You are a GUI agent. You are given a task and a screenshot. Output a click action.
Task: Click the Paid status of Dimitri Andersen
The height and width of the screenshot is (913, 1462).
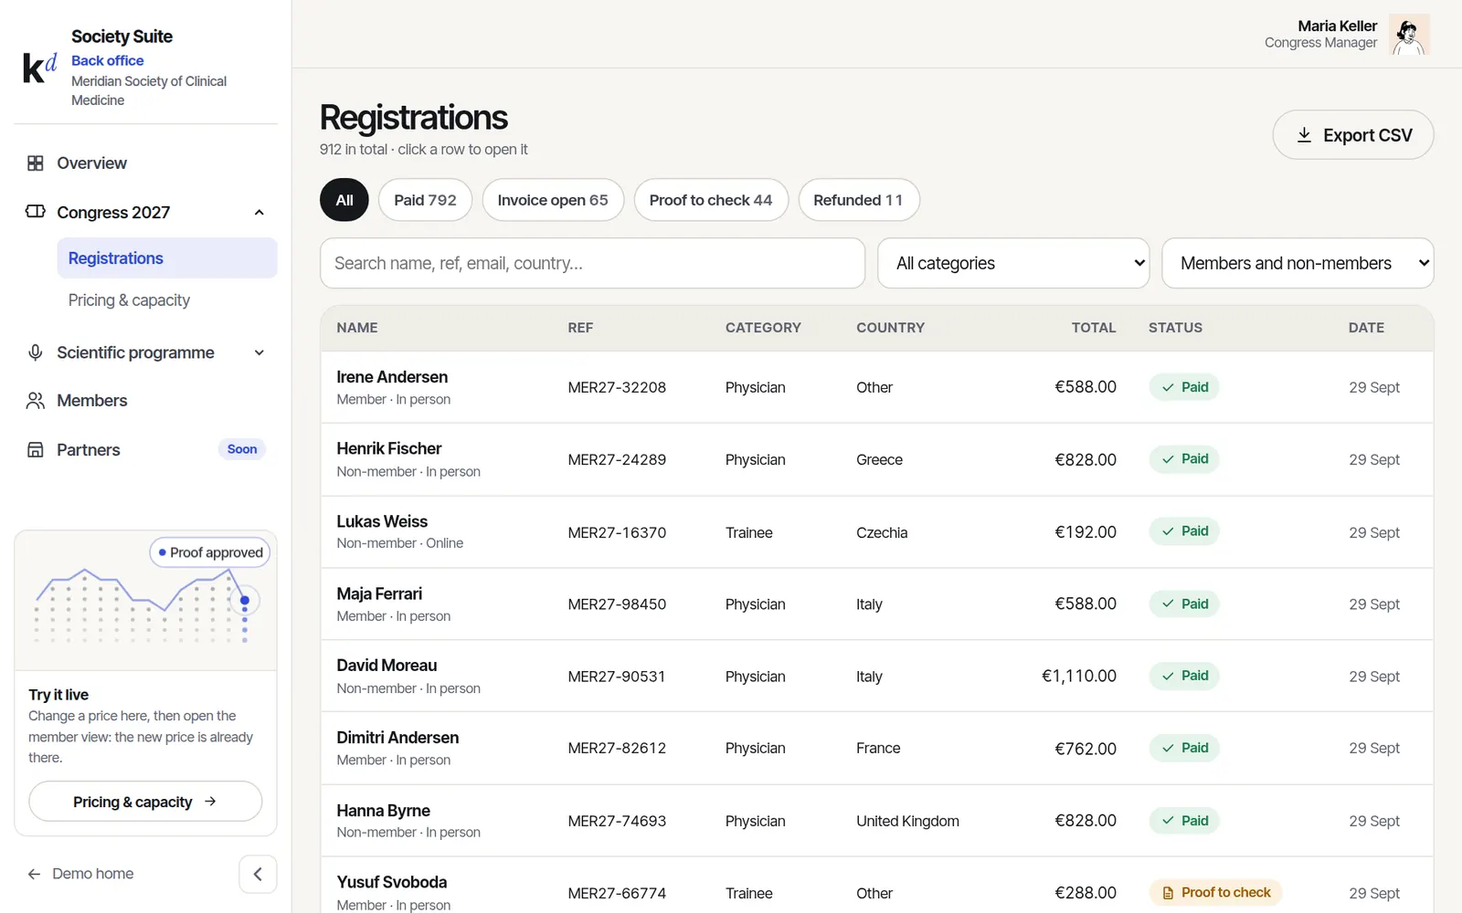click(x=1184, y=748)
